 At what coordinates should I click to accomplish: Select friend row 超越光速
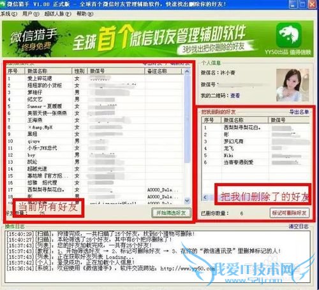(x=95, y=169)
